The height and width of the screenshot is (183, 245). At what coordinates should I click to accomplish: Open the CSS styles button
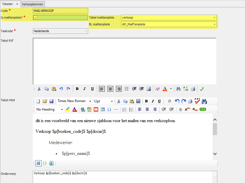tap(203, 109)
